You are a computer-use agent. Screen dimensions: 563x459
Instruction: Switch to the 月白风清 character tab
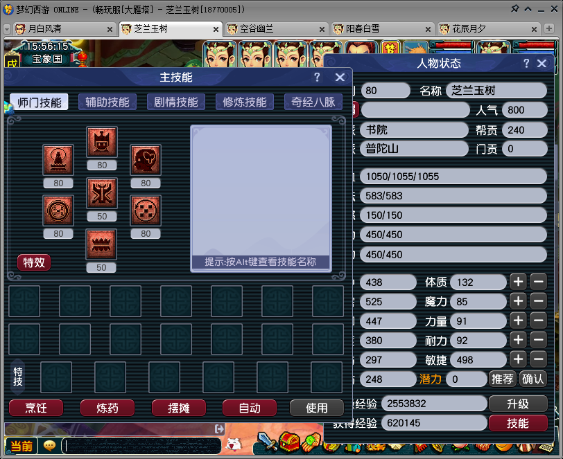[x=64, y=28]
